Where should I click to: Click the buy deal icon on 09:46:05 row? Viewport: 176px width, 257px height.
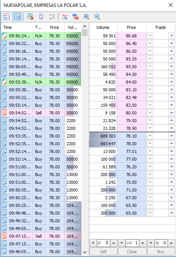4,252
